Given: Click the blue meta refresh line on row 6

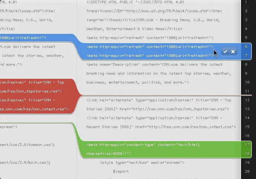Looking at the screenshot, I should (150, 47).
